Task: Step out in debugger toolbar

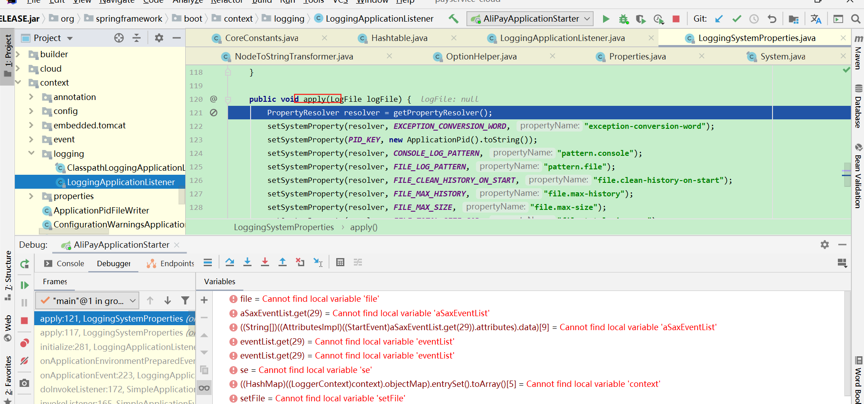Action: (283, 262)
